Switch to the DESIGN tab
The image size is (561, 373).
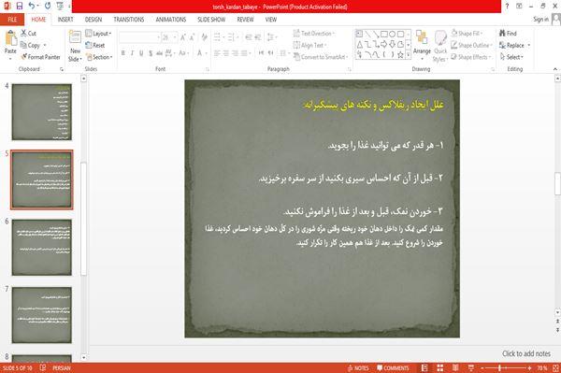coord(93,20)
